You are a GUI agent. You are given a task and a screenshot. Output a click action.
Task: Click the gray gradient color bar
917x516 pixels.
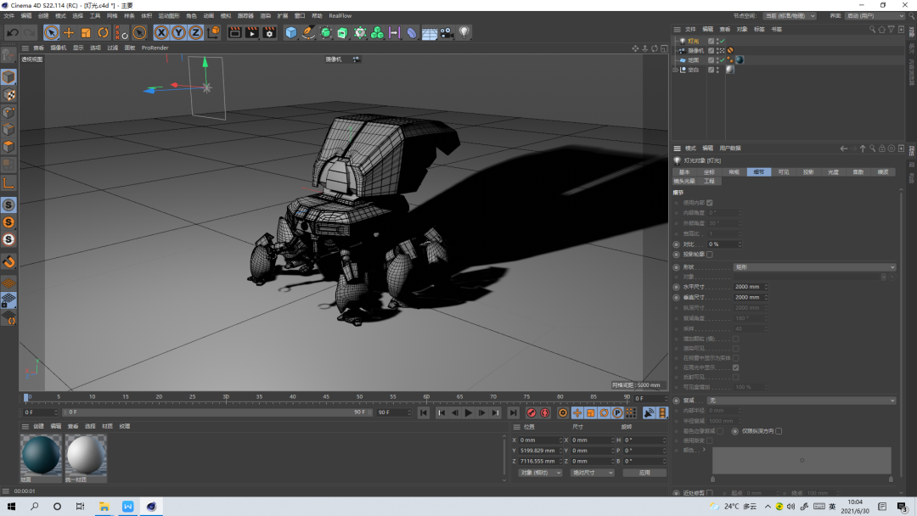tap(802, 461)
